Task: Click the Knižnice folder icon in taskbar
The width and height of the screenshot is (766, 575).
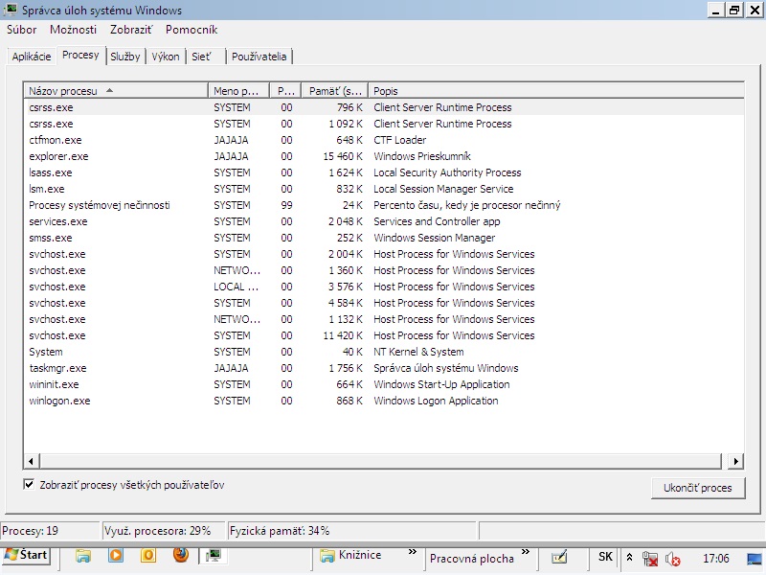Action: (327, 556)
